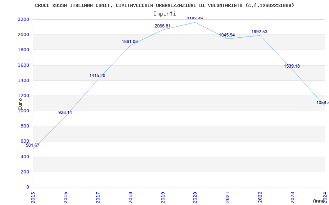The width and height of the screenshot is (329, 205).
Task: Click the 2017 x-axis year label
Action: (98, 197)
